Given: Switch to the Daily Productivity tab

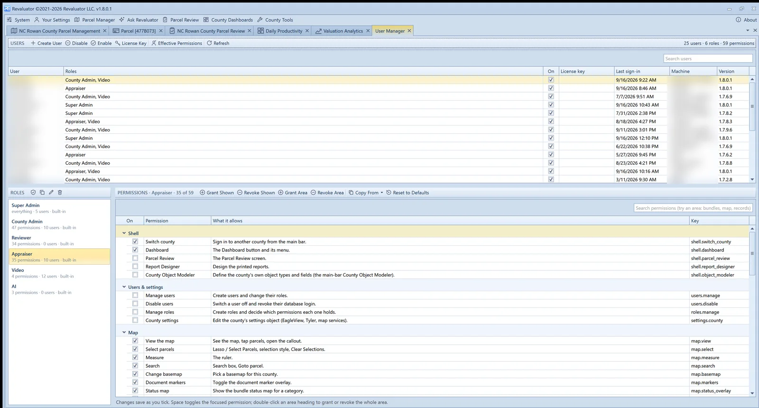Looking at the screenshot, I should point(283,31).
